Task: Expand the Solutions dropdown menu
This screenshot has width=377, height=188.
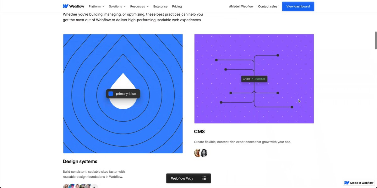Action: [117, 6]
